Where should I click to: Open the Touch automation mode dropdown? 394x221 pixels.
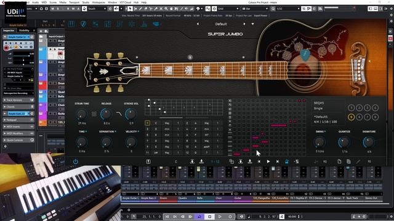pyautogui.click(x=97, y=9)
